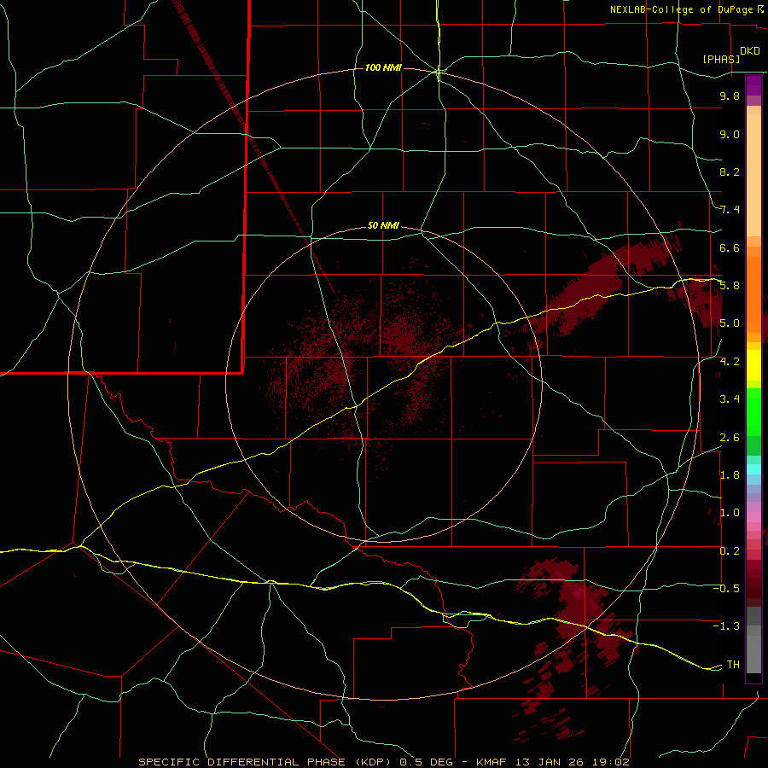
Task: Pick the bright green band on the color bar
Action: [x=753, y=413]
